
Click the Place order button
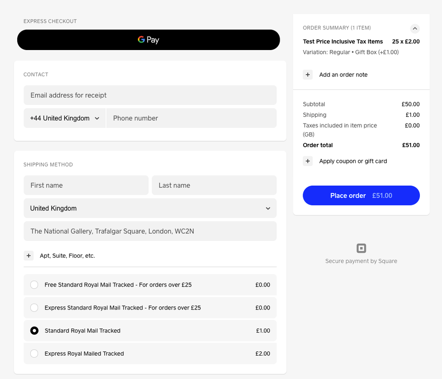361,196
